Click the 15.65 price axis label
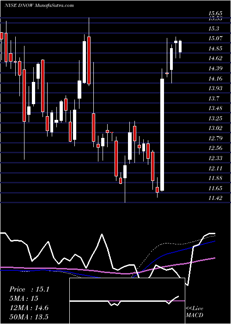 point(216,13)
